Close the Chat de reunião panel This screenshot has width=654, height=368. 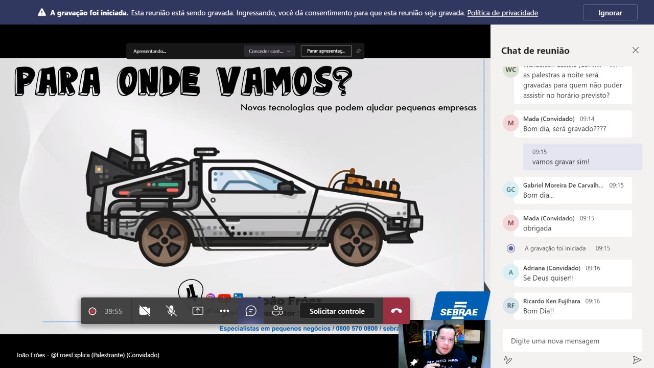pos(635,50)
